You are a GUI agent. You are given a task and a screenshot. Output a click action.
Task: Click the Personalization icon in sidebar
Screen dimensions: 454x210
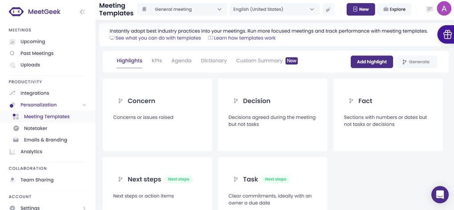click(x=12, y=105)
